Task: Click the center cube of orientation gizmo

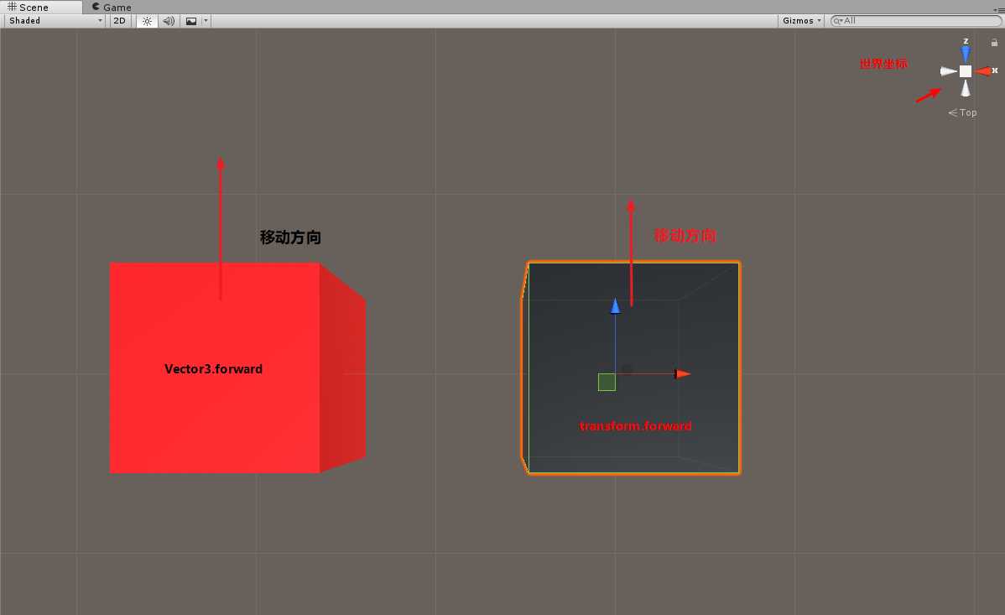Action: pos(966,71)
